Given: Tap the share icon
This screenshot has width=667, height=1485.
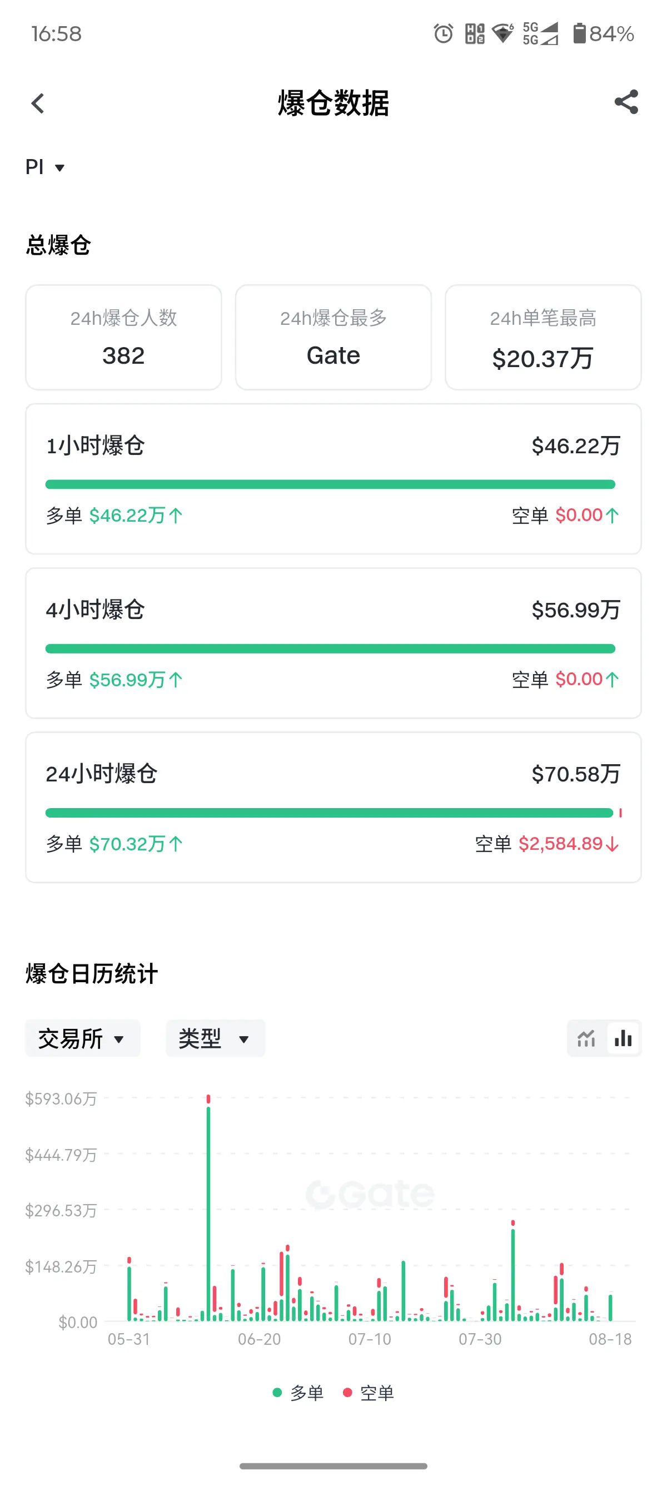Looking at the screenshot, I should click(626, 102).
